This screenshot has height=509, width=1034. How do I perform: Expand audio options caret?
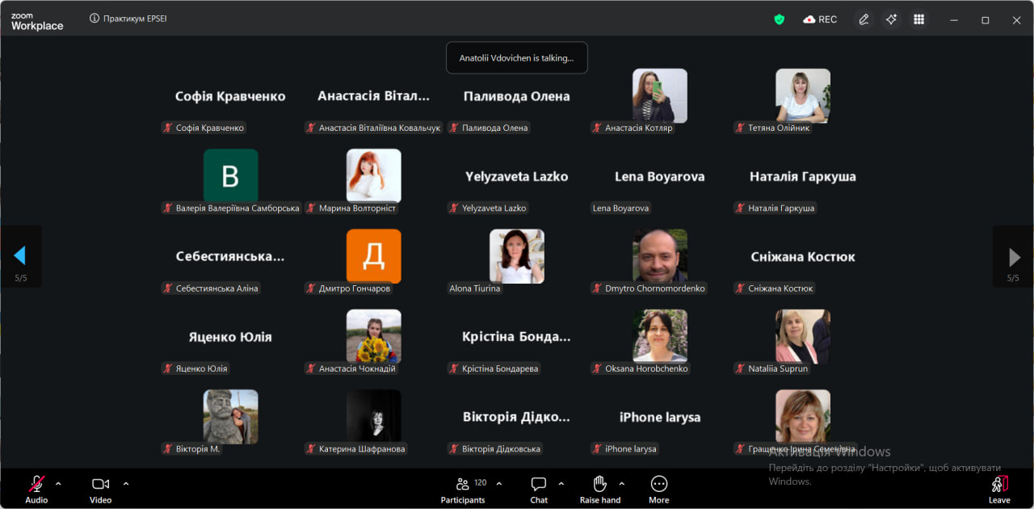coord(58,483)
